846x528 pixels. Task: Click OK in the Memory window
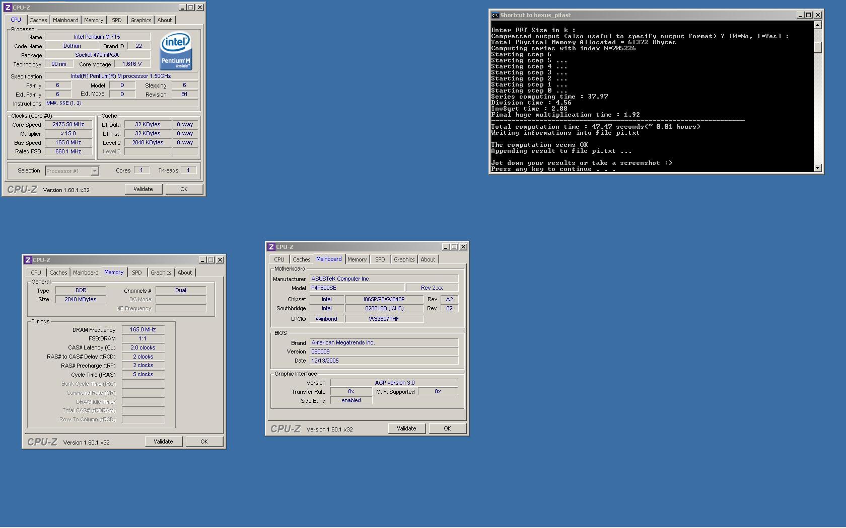(204, 442)
